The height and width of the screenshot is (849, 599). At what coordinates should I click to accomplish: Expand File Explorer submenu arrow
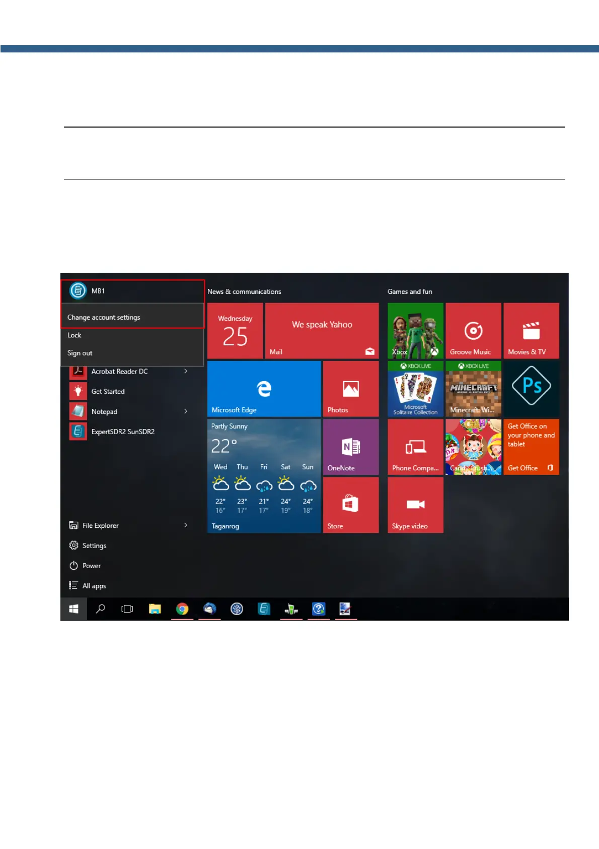186,525
